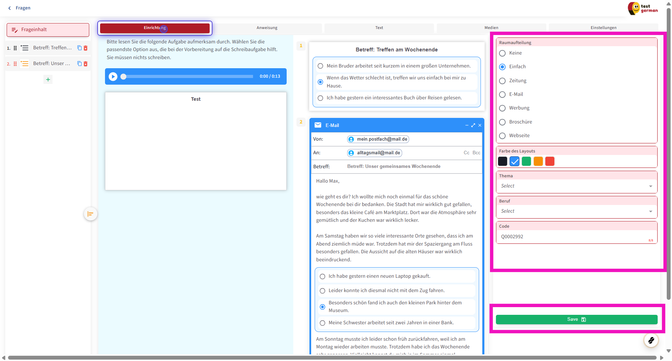672x361 pixels.
Task: Click the orange sidebar collapse icon
Action: click(x=90, y=214)
